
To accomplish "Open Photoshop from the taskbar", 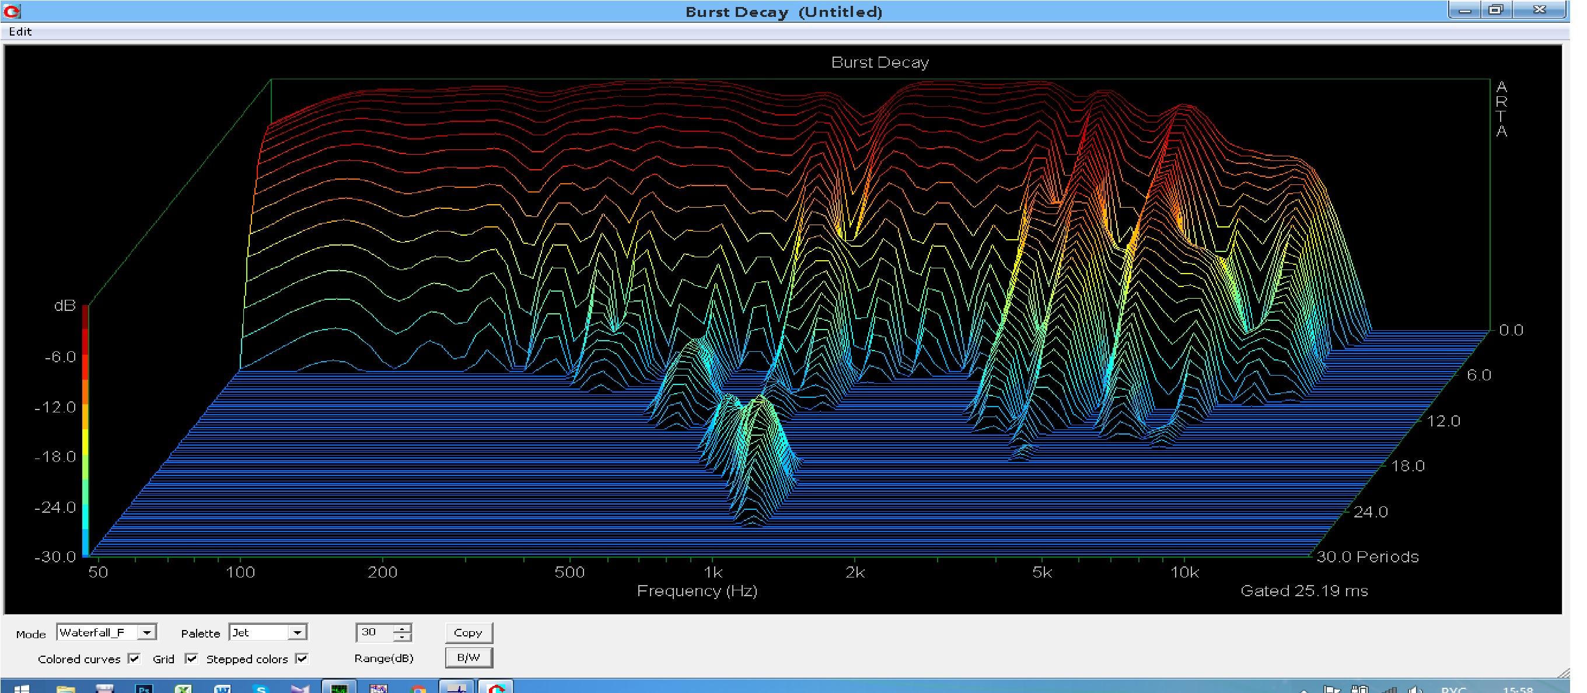I will point(144,688).
